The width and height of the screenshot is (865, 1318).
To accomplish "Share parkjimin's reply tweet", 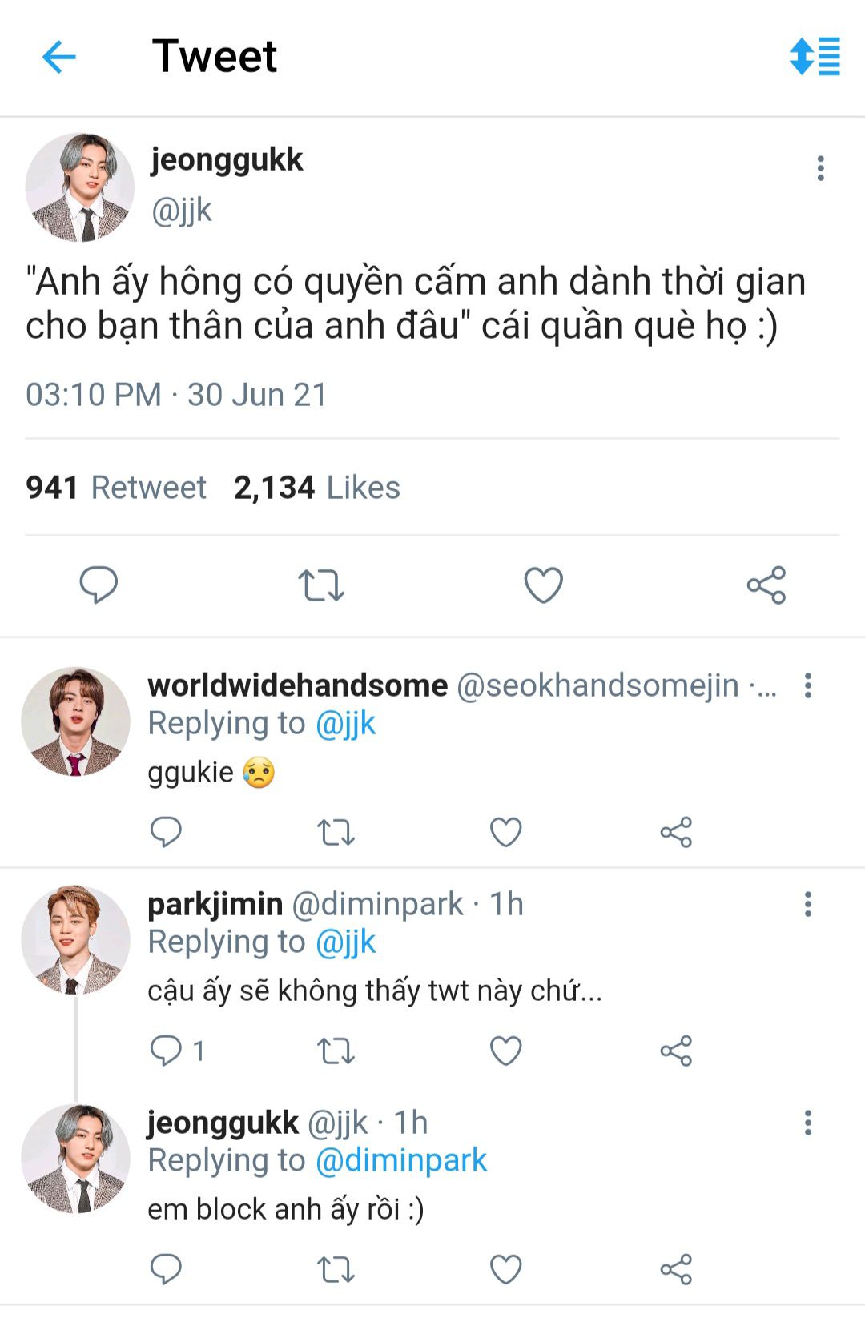I will [x=676, y=1051].
